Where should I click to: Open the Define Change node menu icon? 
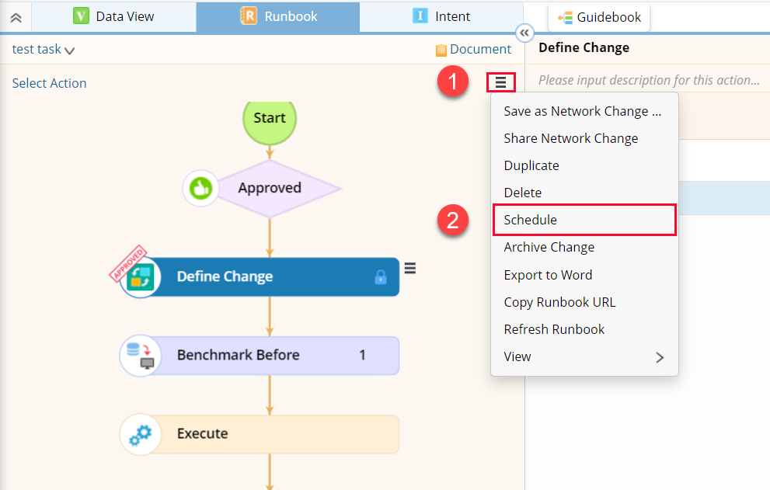click(410, 268)
